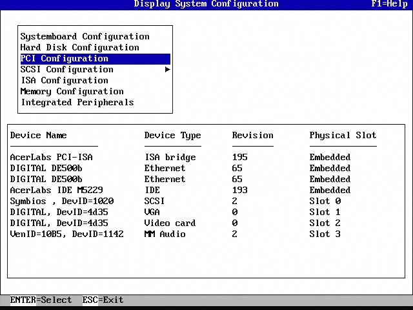Click the Revision column header
The width and height of the screenshot is (413, 310).
[x=252, y=136]
